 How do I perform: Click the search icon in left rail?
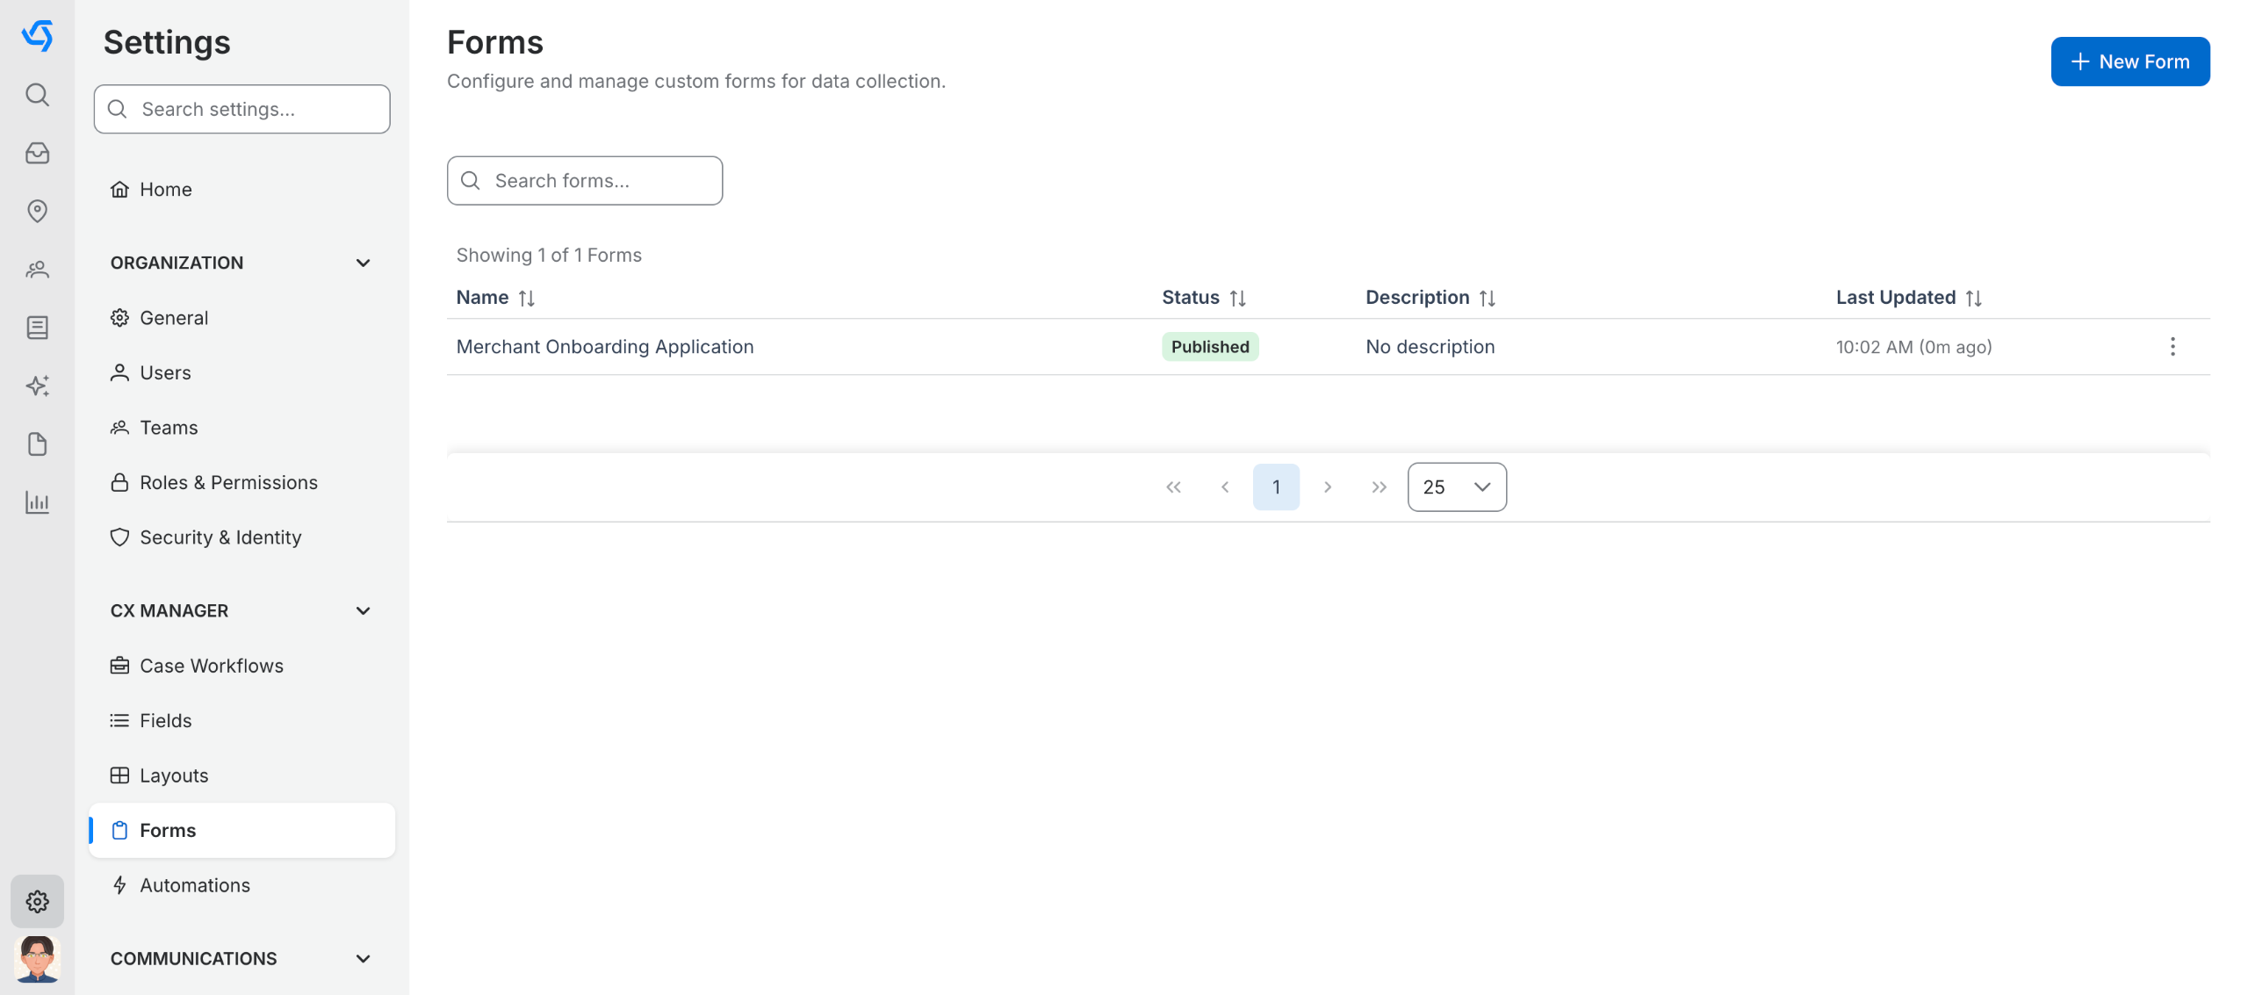[37, 94]
